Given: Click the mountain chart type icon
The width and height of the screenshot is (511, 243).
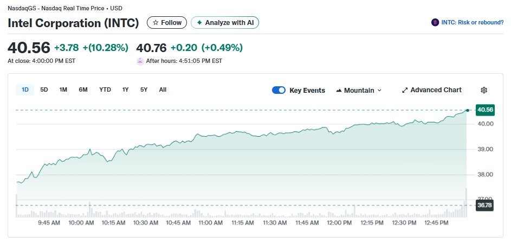Looking at the screenshot, I should click(x=339, y=90).
